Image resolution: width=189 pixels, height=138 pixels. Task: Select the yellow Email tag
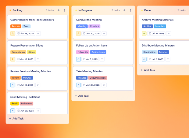tap(15, 104)
